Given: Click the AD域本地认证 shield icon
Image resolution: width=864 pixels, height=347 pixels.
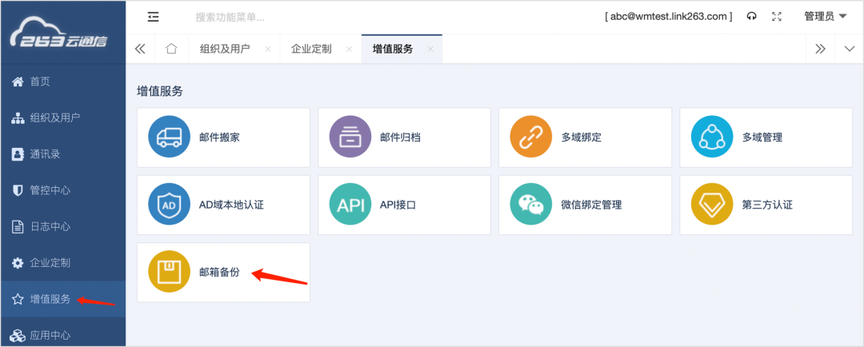Looking at the screenshot, I should click(x=169, y=205).
